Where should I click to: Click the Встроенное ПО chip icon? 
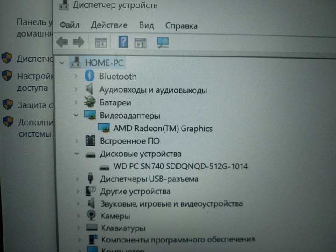[x=90, y=140]
